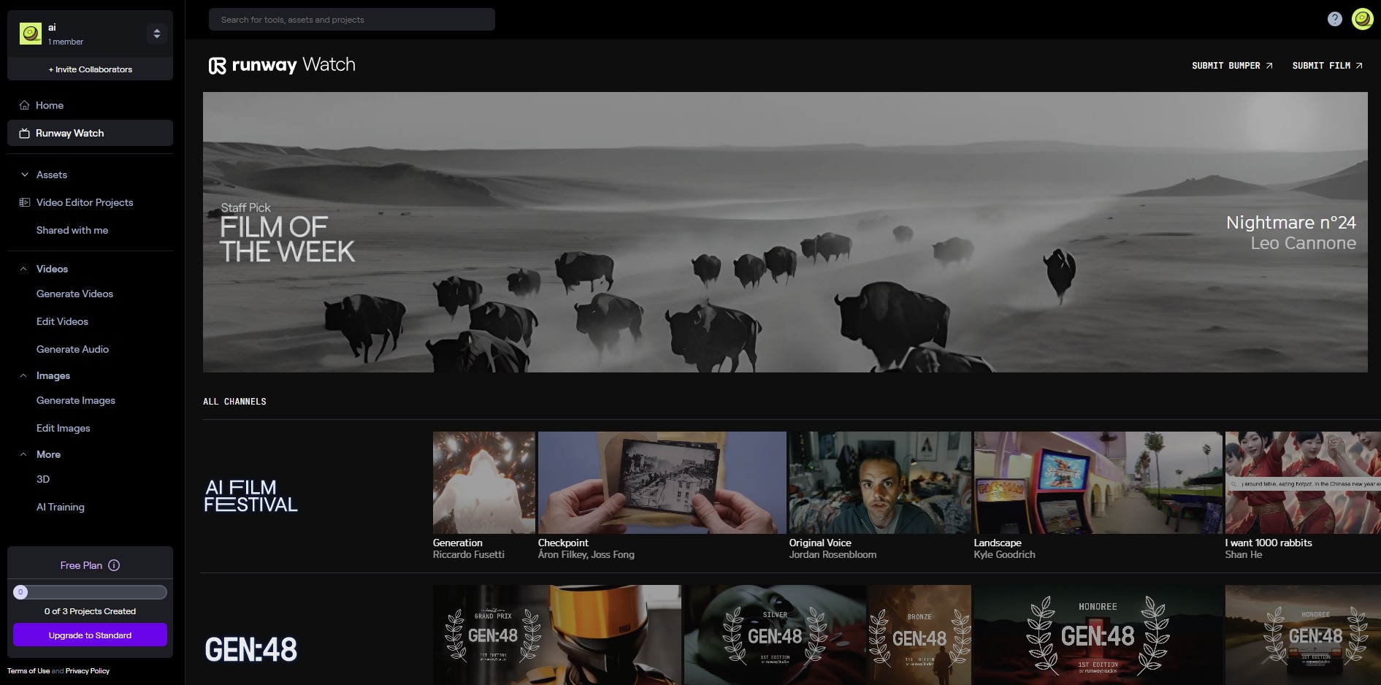Click the projects created progress bar
This screenshot has width=1381, height=685.
click(x=90, y=592)
